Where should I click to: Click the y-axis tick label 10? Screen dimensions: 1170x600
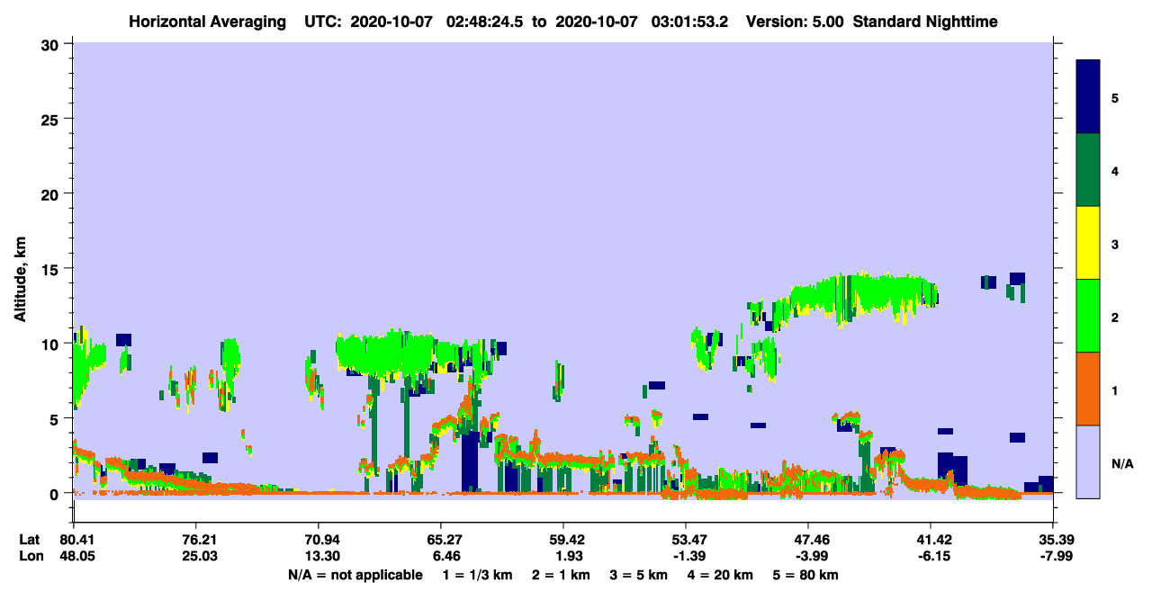coord(52,344)
